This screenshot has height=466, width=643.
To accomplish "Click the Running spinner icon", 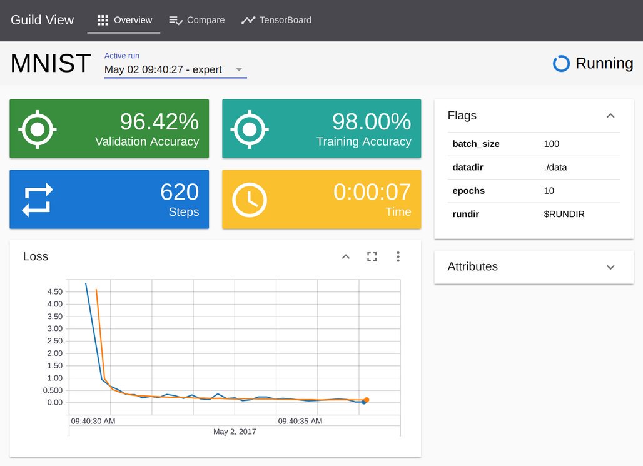I will [562, 64].
